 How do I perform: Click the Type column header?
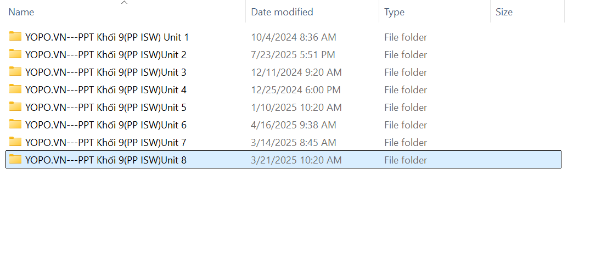[394, 12]
